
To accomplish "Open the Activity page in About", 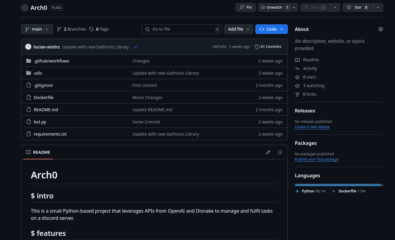I will pyautogui.click(x=310, y=68).
